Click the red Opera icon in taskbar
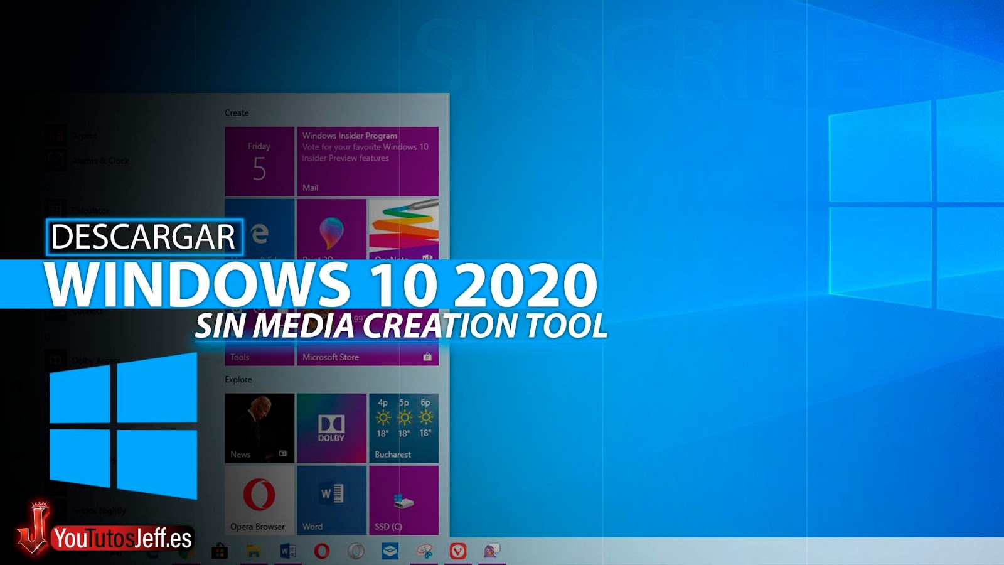 pyautogui.click(x=322, y=551)
